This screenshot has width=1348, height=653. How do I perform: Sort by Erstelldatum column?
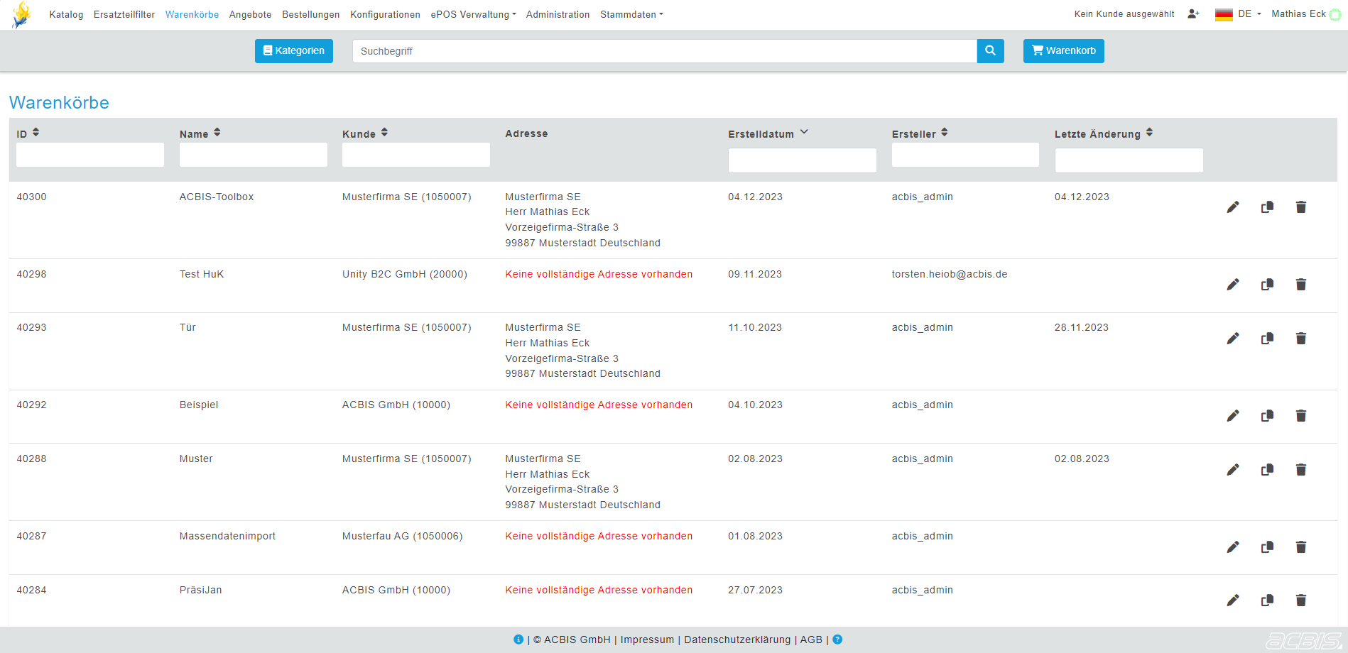[x=803, y=133]
